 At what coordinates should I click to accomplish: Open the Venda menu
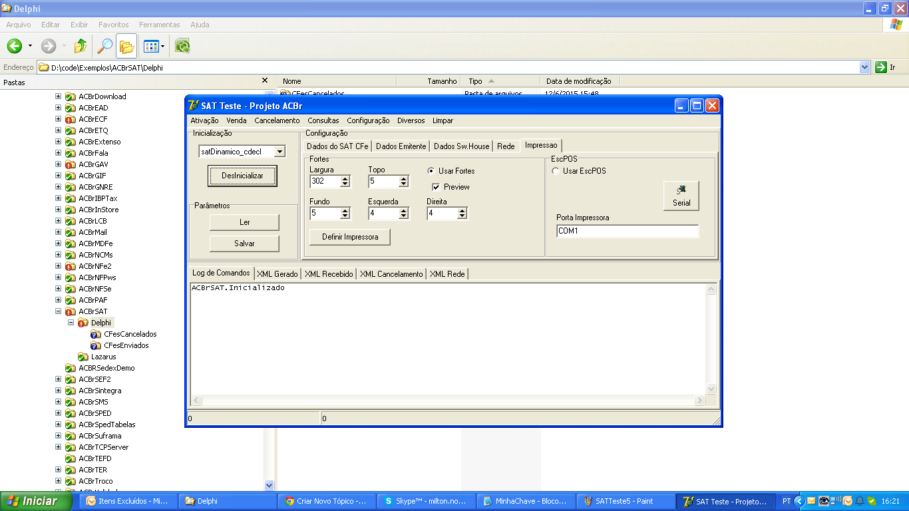(236, 120)
